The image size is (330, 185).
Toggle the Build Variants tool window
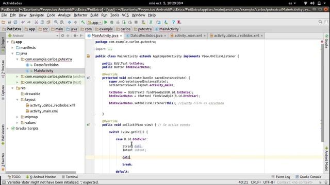pyautogui.click(x=3, y=134)
